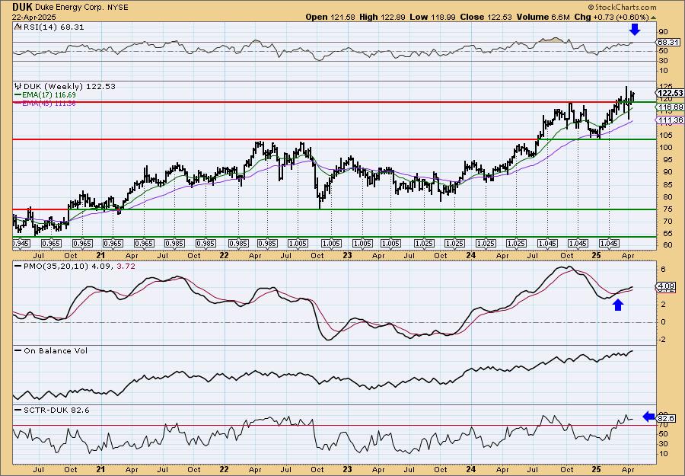The height and width of the screenshot is (476, 685).
Task: Click the On Balance Vol panel label
Action: tap(55, 350)
